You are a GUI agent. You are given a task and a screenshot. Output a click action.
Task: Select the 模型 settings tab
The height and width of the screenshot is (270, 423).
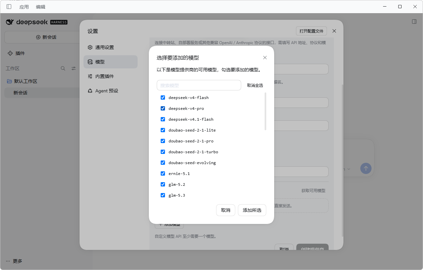click(x=111, y=62)
